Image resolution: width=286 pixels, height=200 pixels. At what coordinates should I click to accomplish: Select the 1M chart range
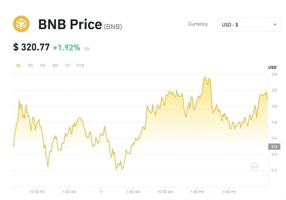[42, 66]
